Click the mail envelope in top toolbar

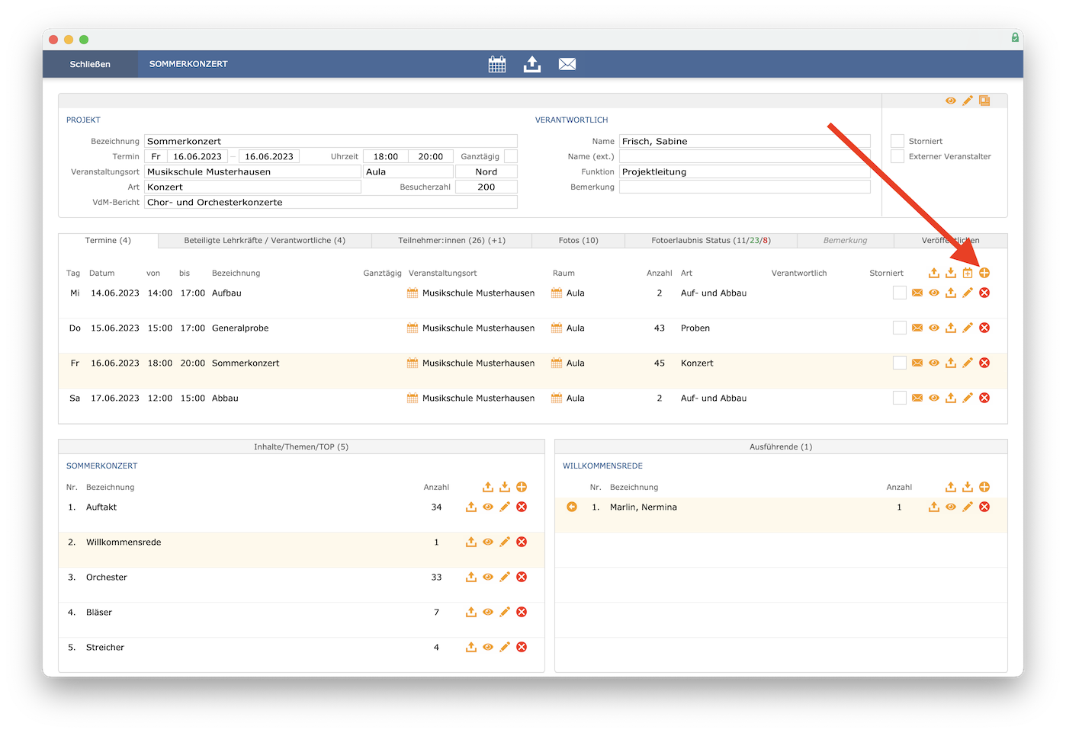pos(567,64)
